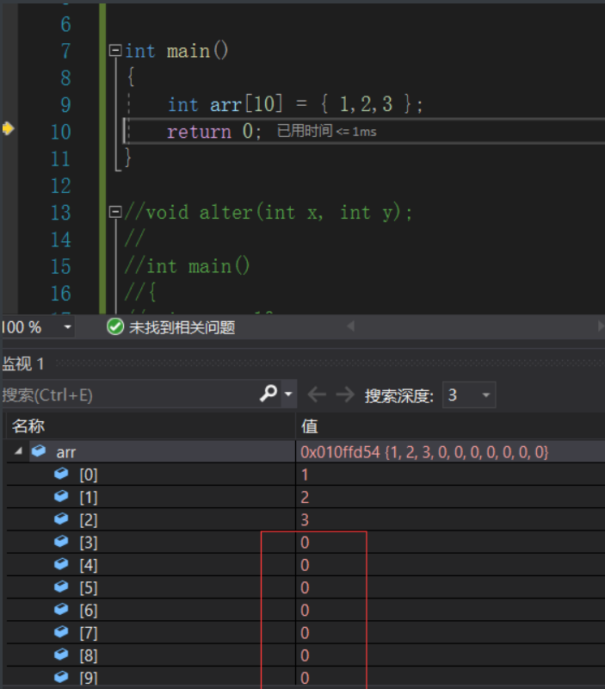Click the value 2 of element [1]
Image resolution: width=605 pixels, height=689 pixels.
pyautogui.click(x=305, y=498)
